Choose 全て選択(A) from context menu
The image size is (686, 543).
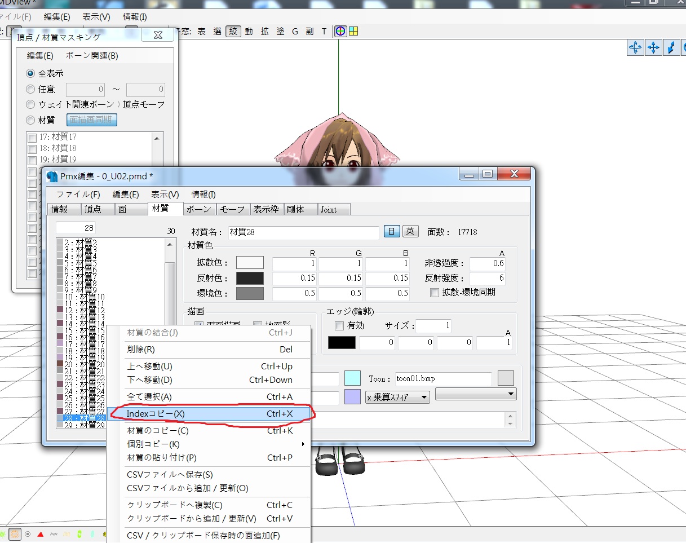point(209,397)
